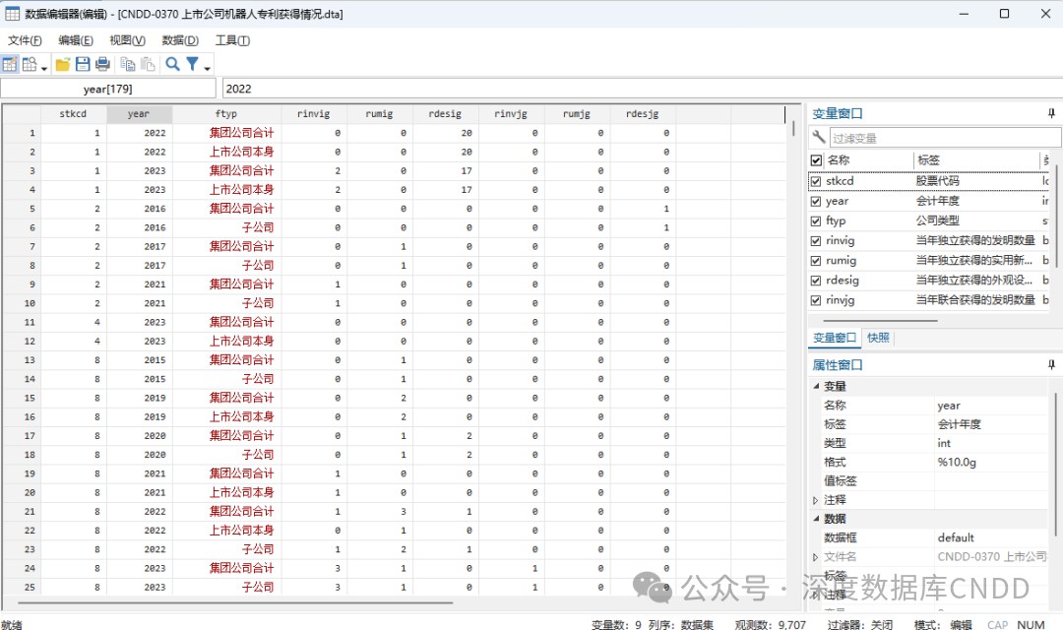
Task: Copy selected cells via the copy icon
Action: pos(127,64)
